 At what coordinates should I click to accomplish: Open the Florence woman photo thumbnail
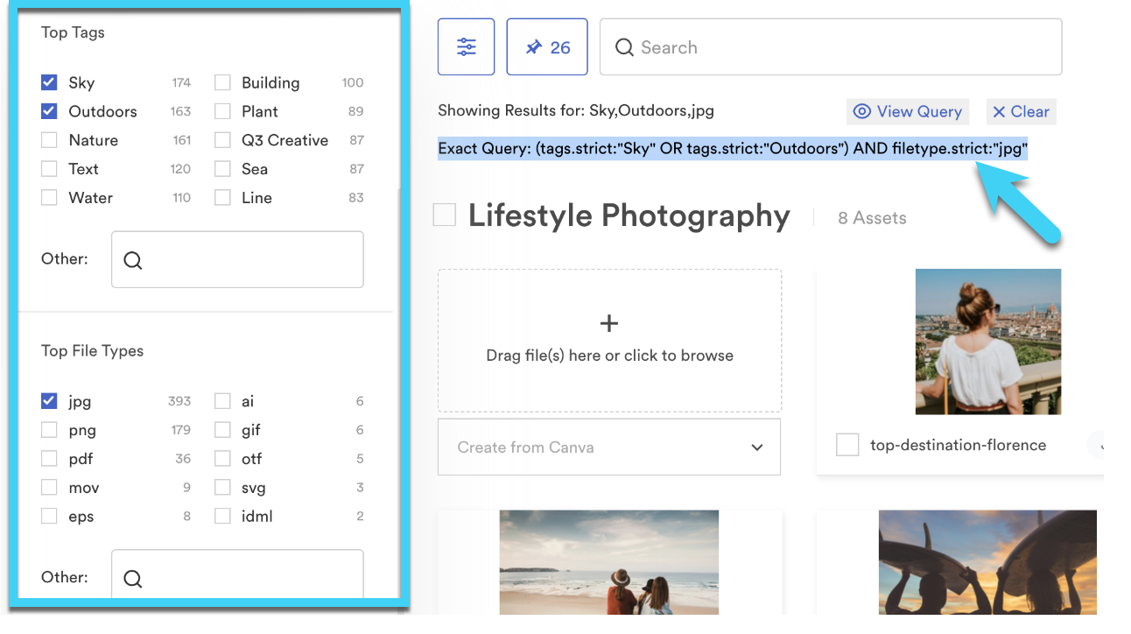[x=988, y=342]
